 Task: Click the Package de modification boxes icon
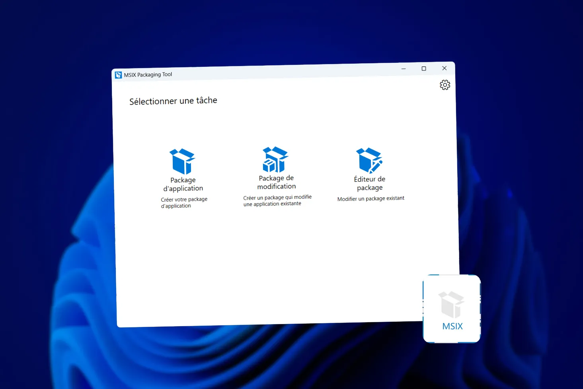(x=275, y=159)
